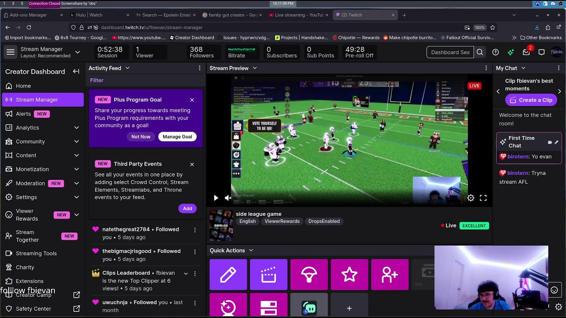Open the help question mark icon
The image size is (566, 318).
pos(496,52)
